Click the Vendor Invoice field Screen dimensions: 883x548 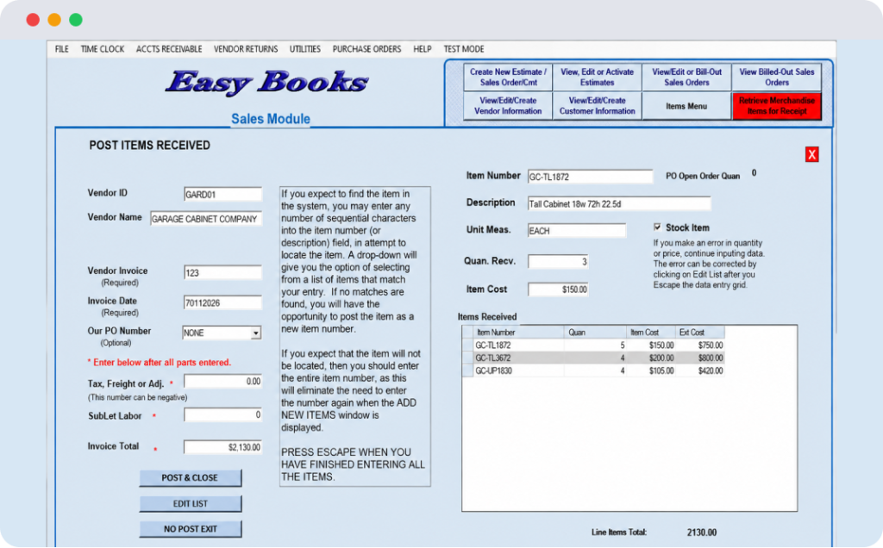[x=222, y=273]
